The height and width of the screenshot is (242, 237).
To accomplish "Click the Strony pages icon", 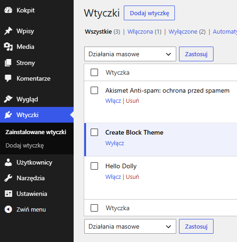I will coord(8,63).
